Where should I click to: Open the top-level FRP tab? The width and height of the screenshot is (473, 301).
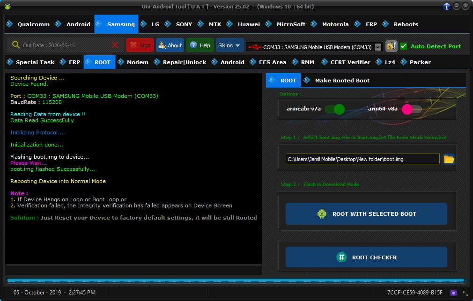click(x=366, y=24)
